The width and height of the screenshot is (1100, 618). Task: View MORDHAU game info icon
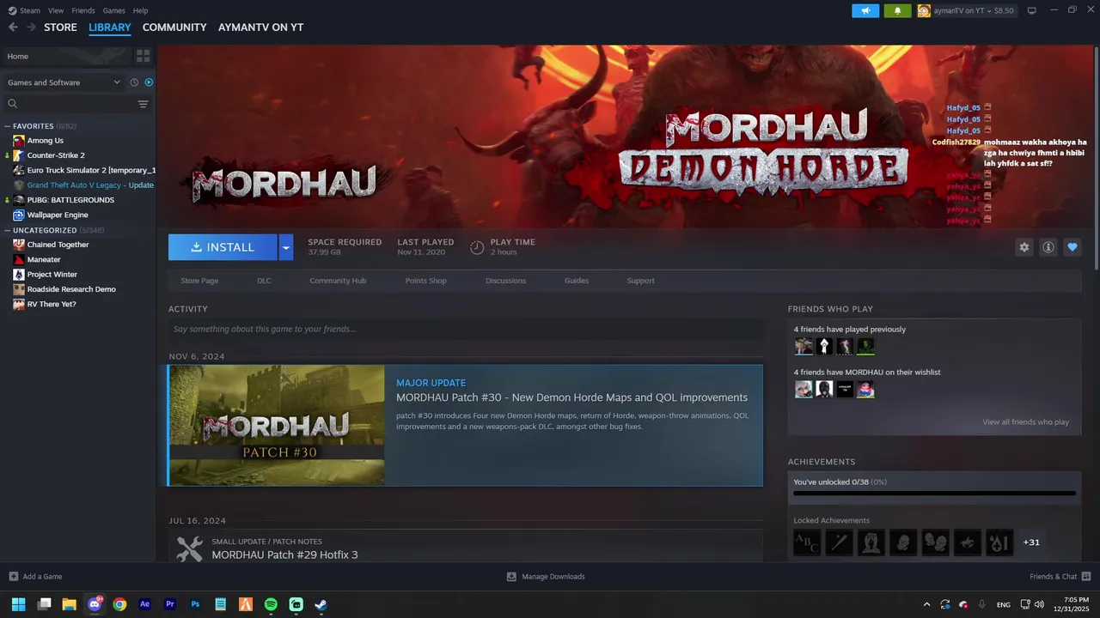point(1048,247)
